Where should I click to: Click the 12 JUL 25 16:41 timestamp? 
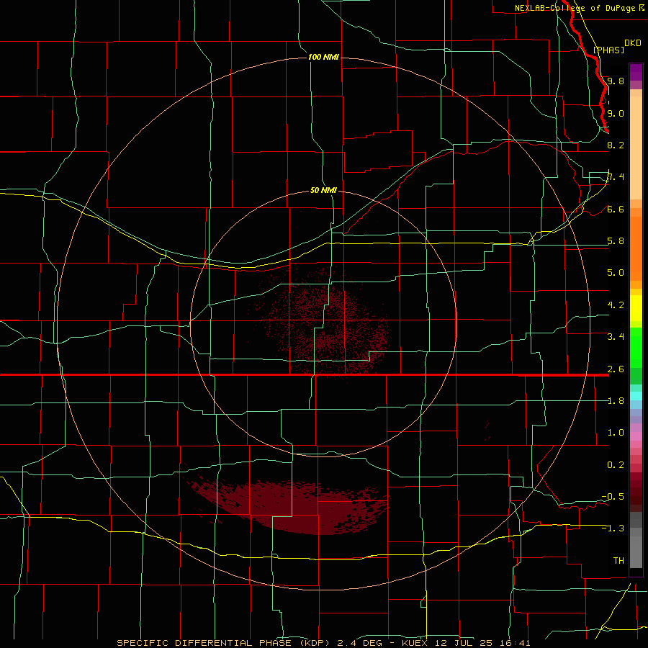click(482, 643)
